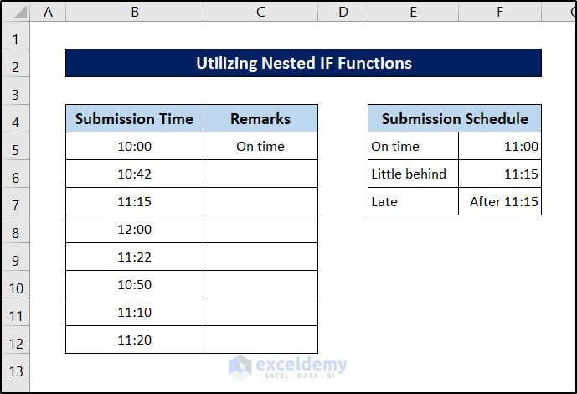Click the 'Submission Time' header cell
This screenshot has width=577, height=394.
coord(134,118)
